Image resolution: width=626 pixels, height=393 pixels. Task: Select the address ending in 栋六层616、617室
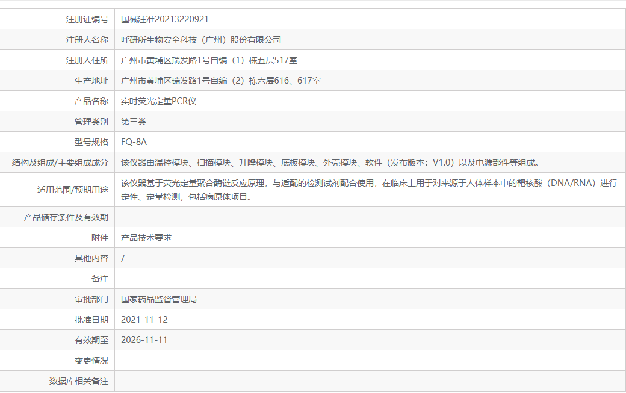point(221,81)
